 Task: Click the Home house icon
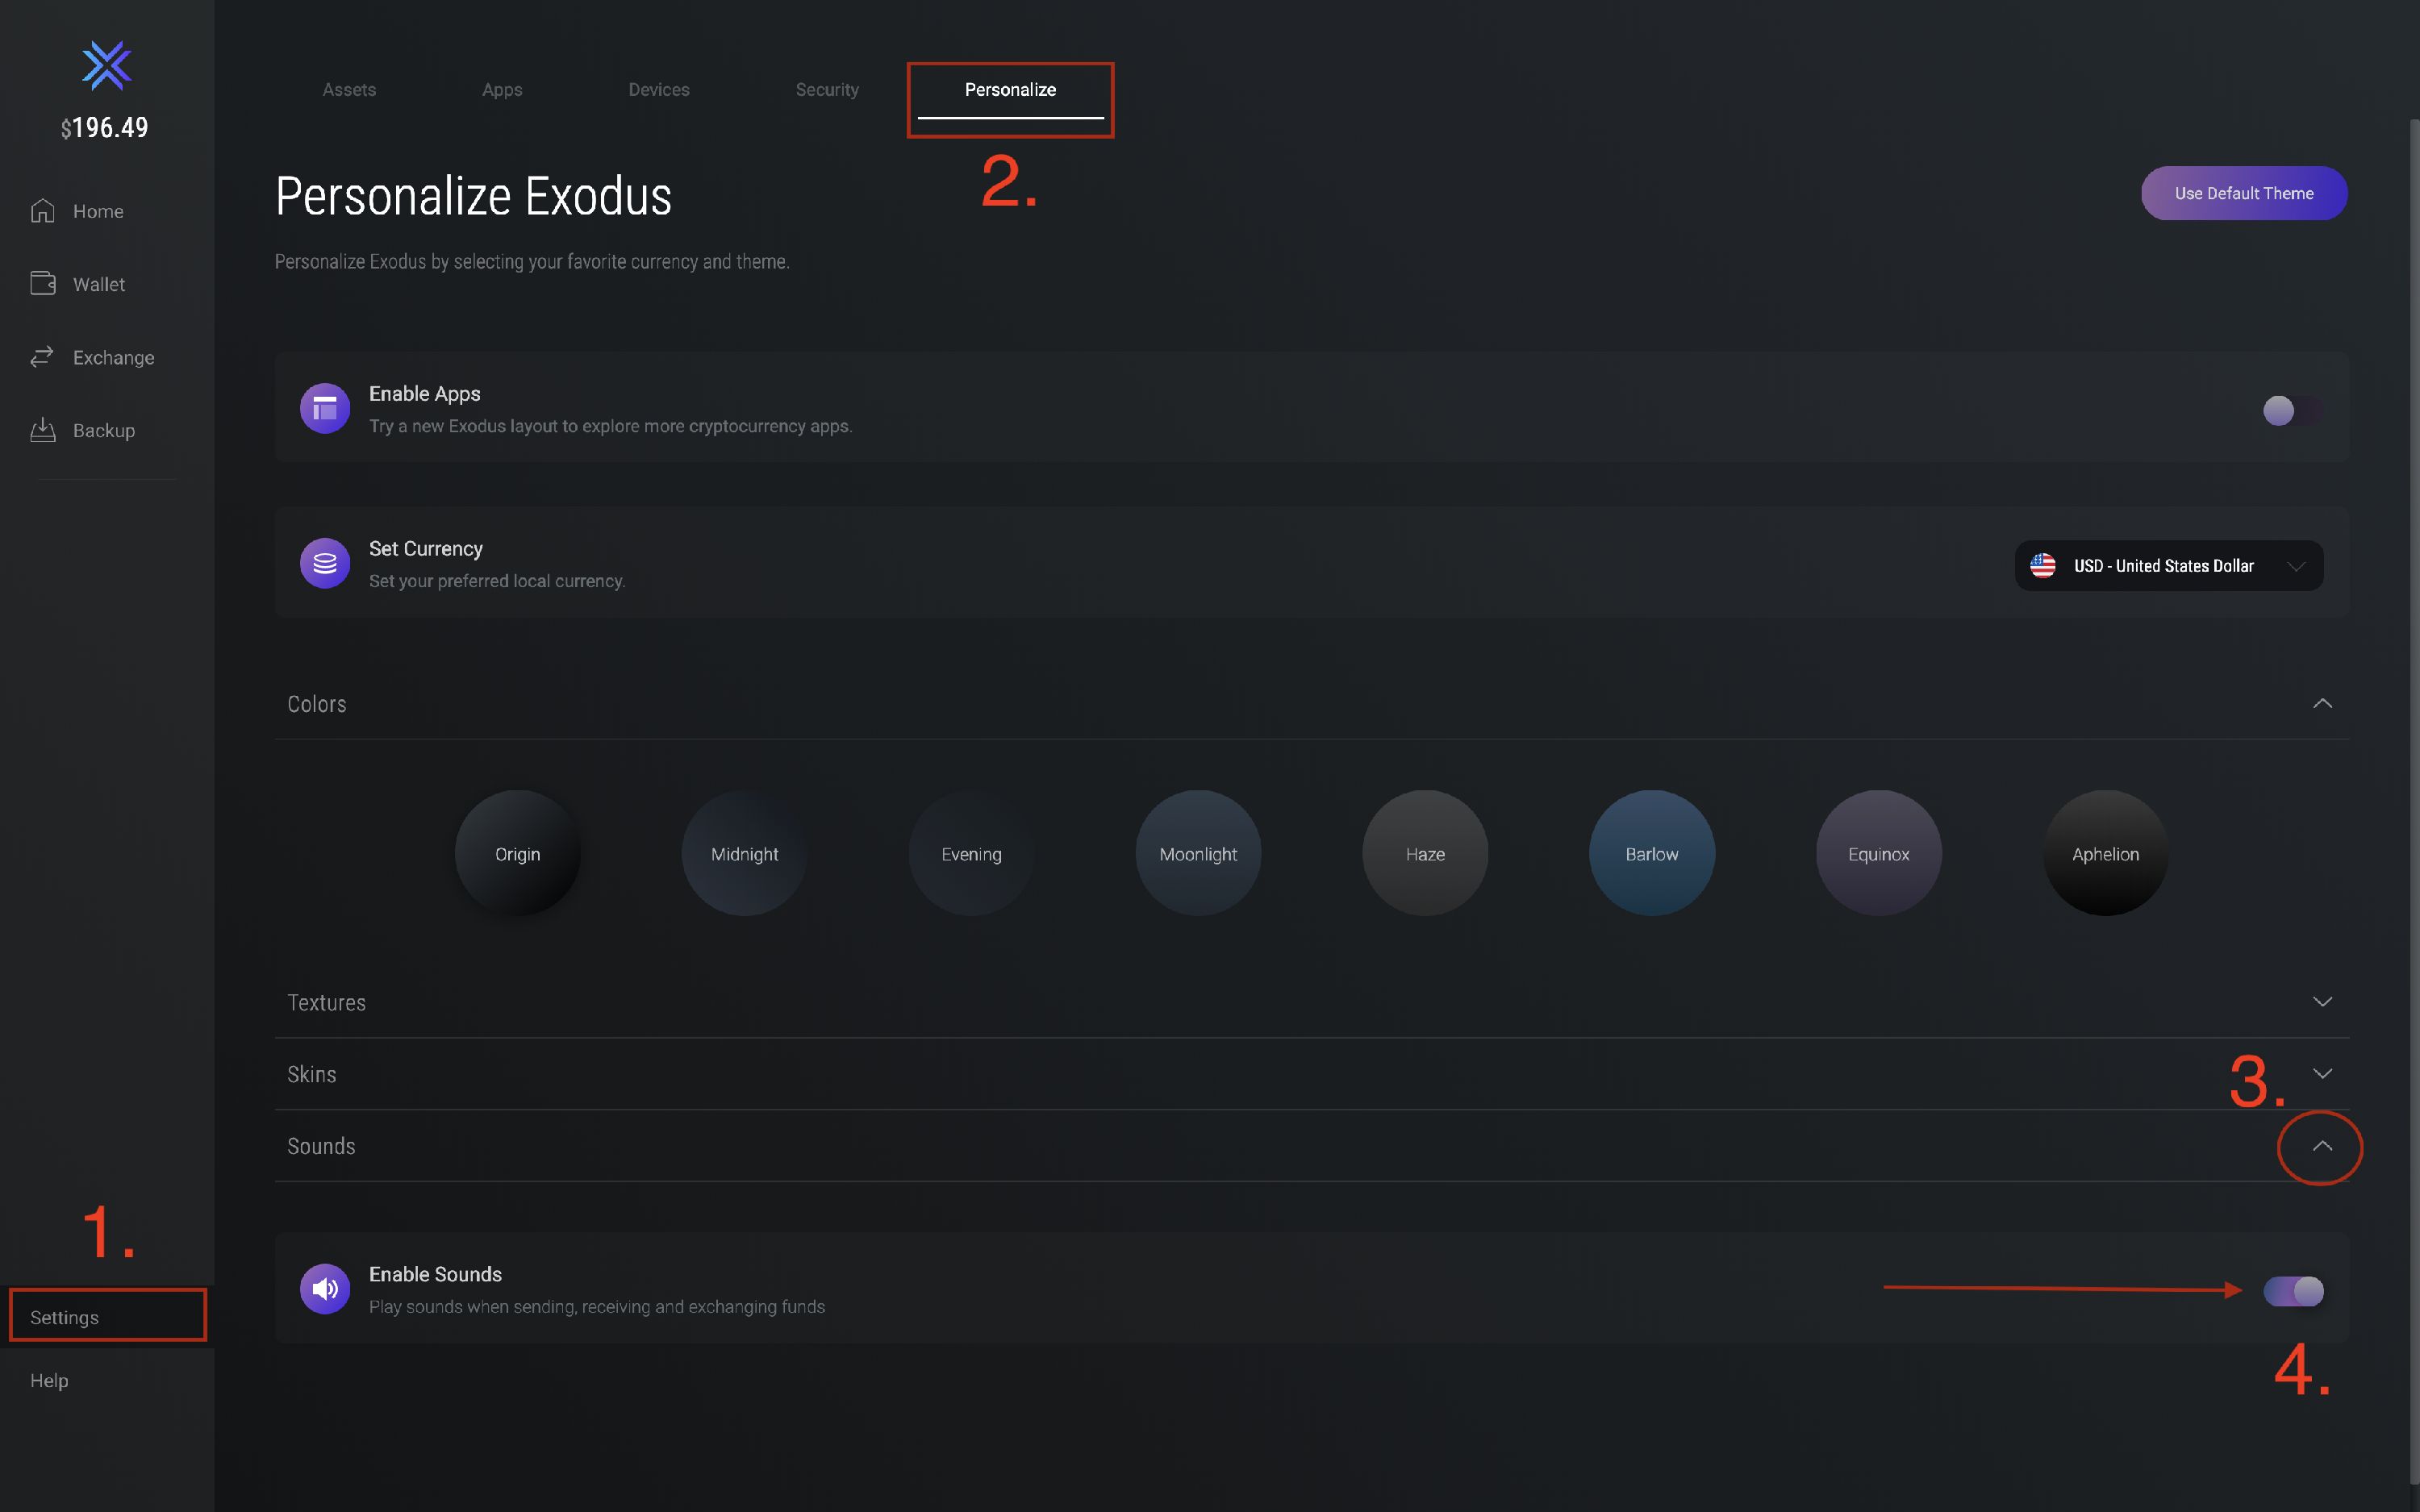pos(43,211)
